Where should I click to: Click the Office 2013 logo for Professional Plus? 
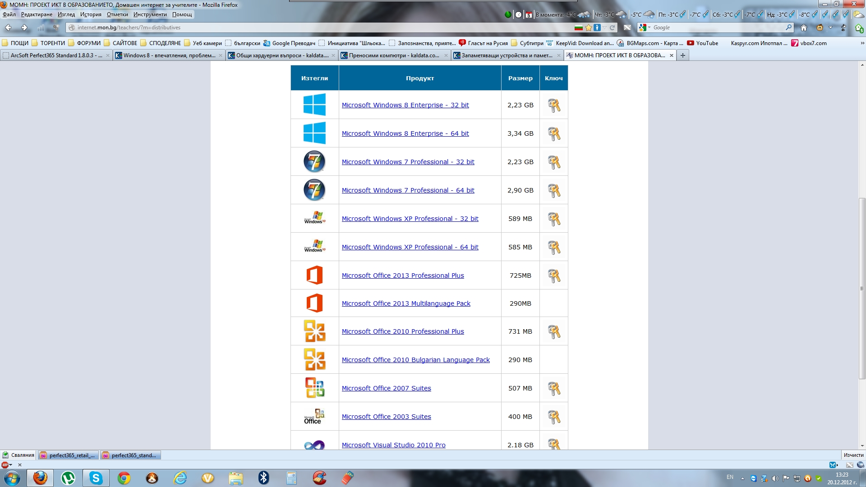[x=314, y=275]
